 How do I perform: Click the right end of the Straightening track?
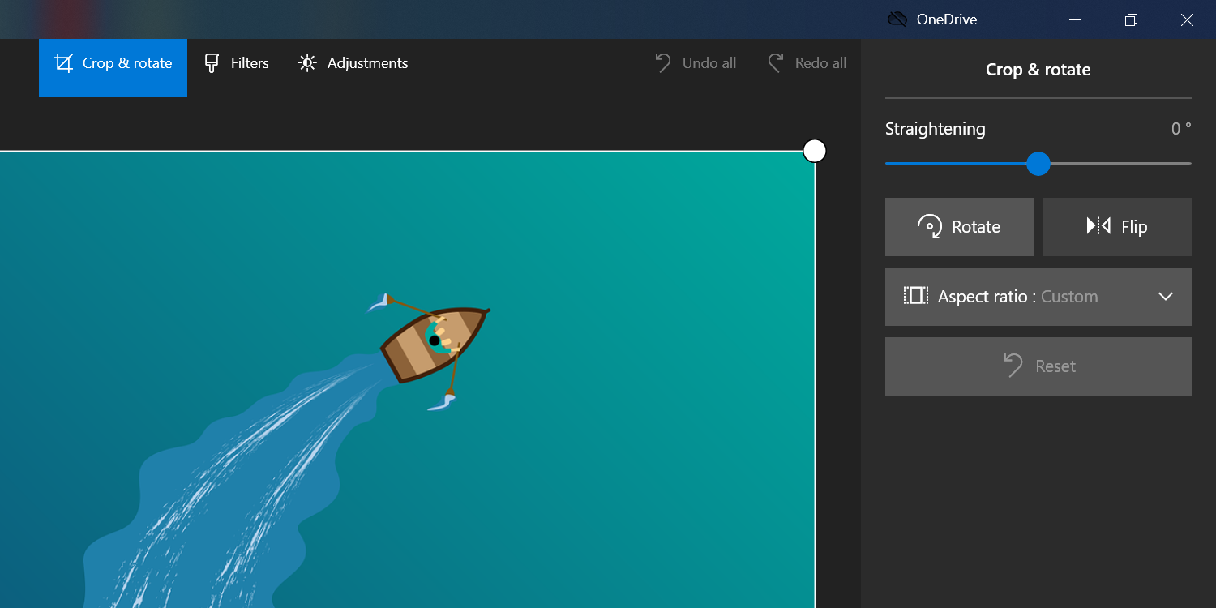(1187, 164)
